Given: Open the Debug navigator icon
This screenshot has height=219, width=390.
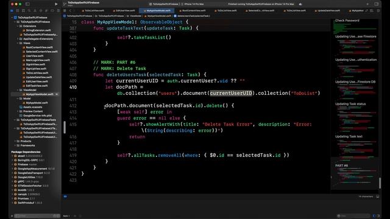Looking at the screenshot, I should pos(46,11).
